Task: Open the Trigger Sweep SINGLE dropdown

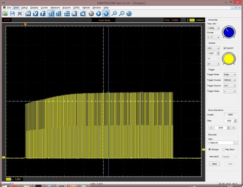Action: point(230,80)
